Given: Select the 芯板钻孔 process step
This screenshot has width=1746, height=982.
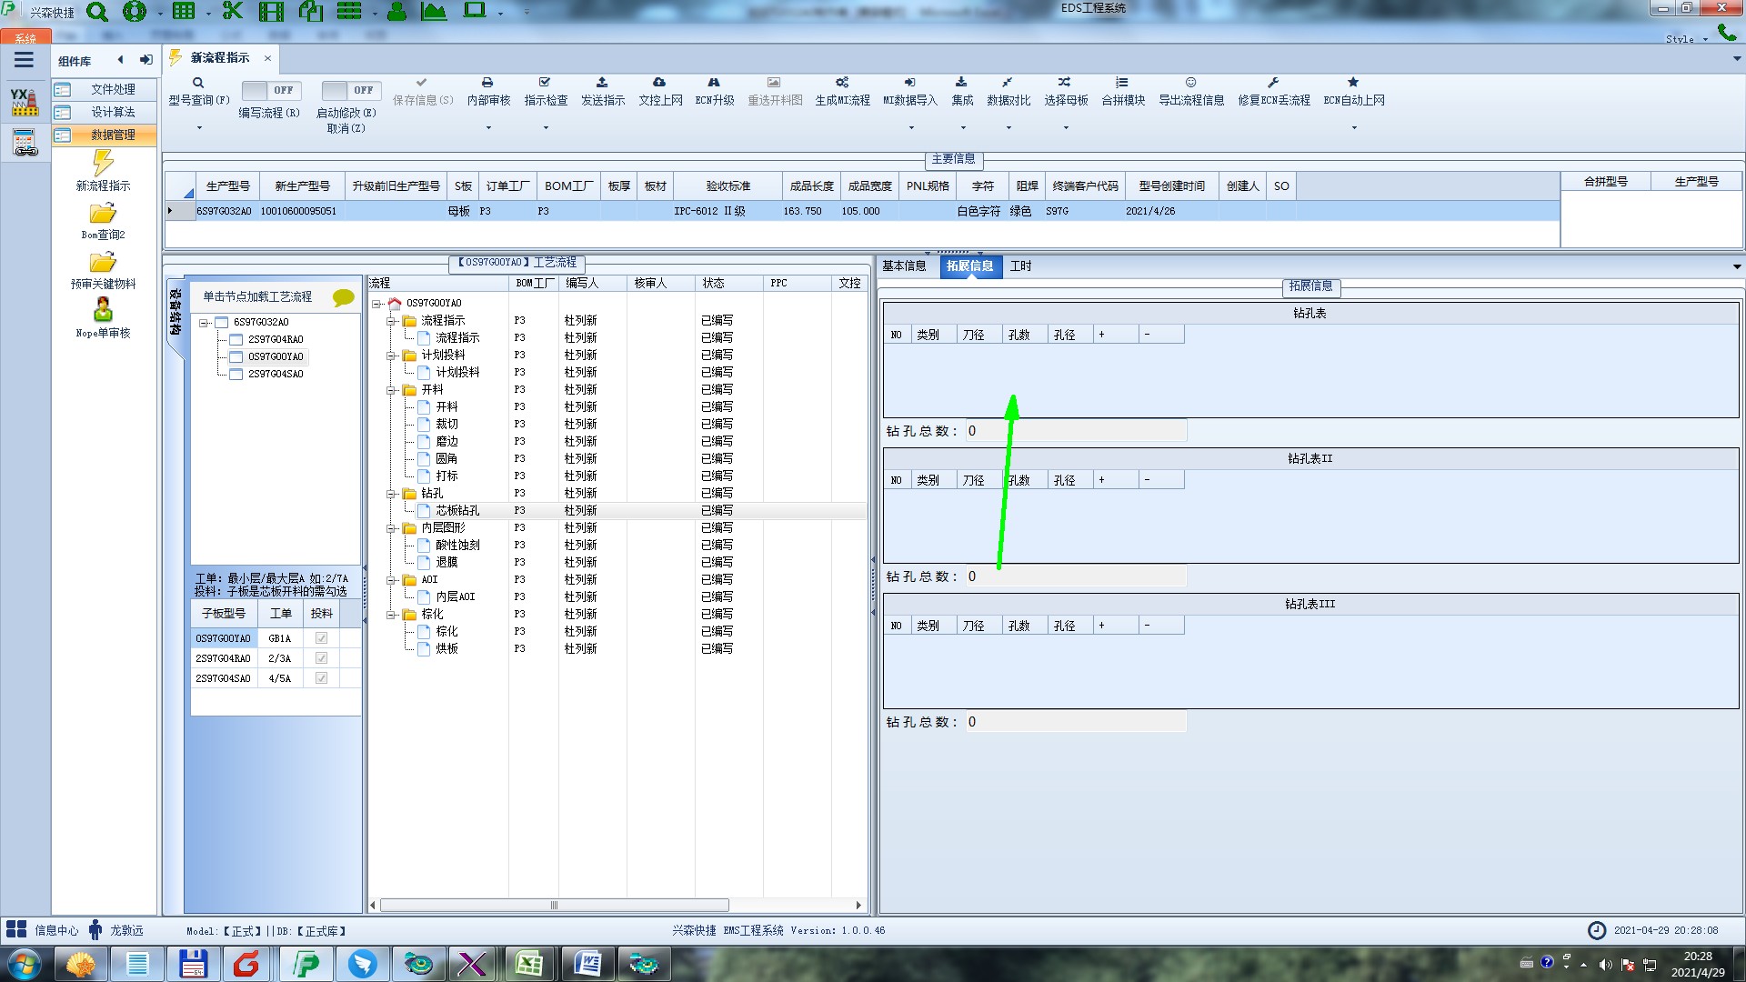Looking at the screenshot, I should tap(457, 511).
